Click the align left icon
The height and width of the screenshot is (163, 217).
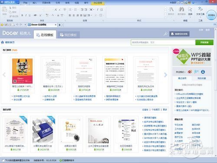point(70,15)
